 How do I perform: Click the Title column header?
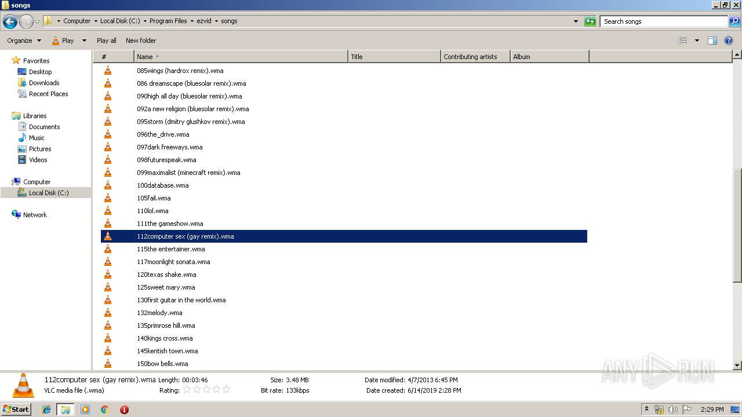click(x=394, y=57)
